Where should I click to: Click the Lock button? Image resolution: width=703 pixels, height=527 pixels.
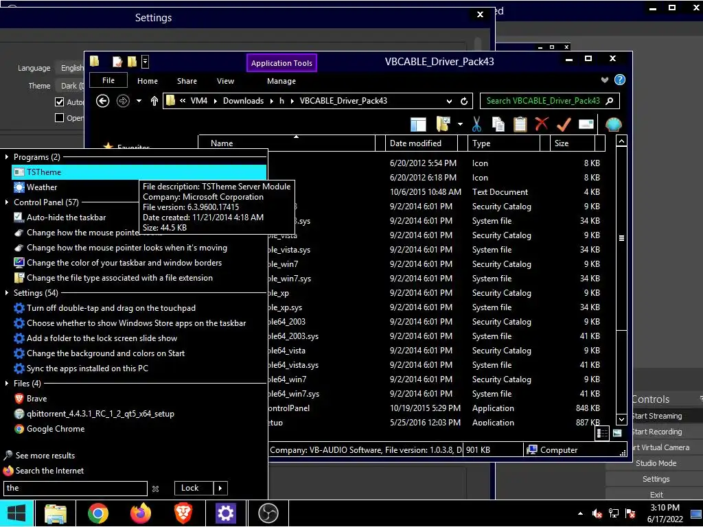coord(194,488)
